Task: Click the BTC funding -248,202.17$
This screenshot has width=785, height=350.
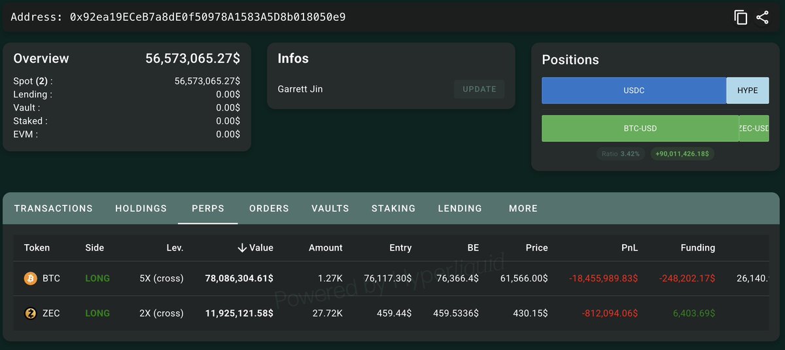Action: (x=687, y=279)
